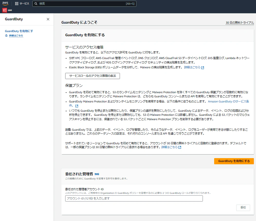The height and width of the screenshot is (221, 256).
Task: Open sidebar 詳細はこちら link
Action: pos(16,36)
